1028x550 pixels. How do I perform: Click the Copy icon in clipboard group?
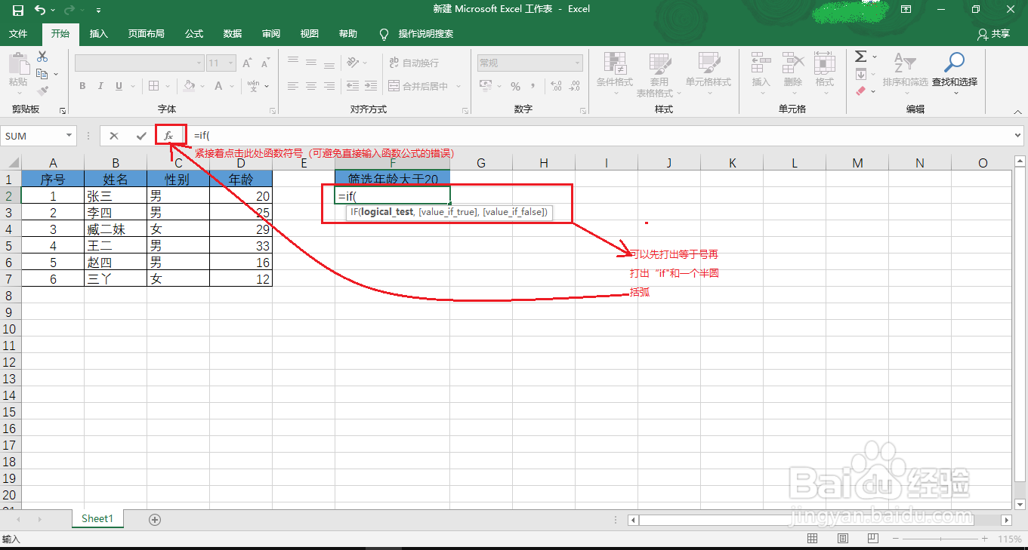click(42, 74)
